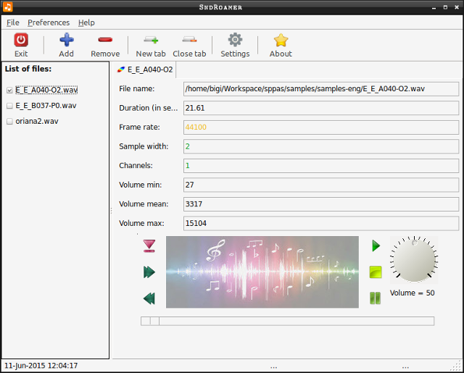Open the File menu

tap(13, 22)
